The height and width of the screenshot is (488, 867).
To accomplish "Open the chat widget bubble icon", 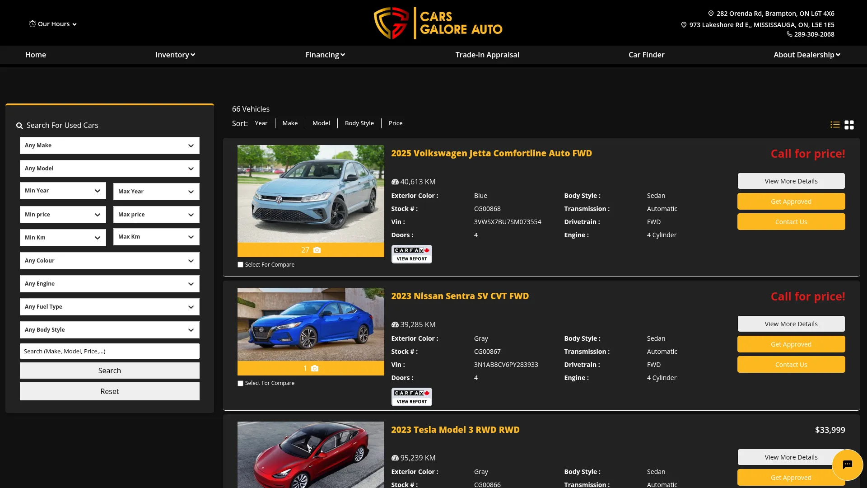I will [847, 465].
